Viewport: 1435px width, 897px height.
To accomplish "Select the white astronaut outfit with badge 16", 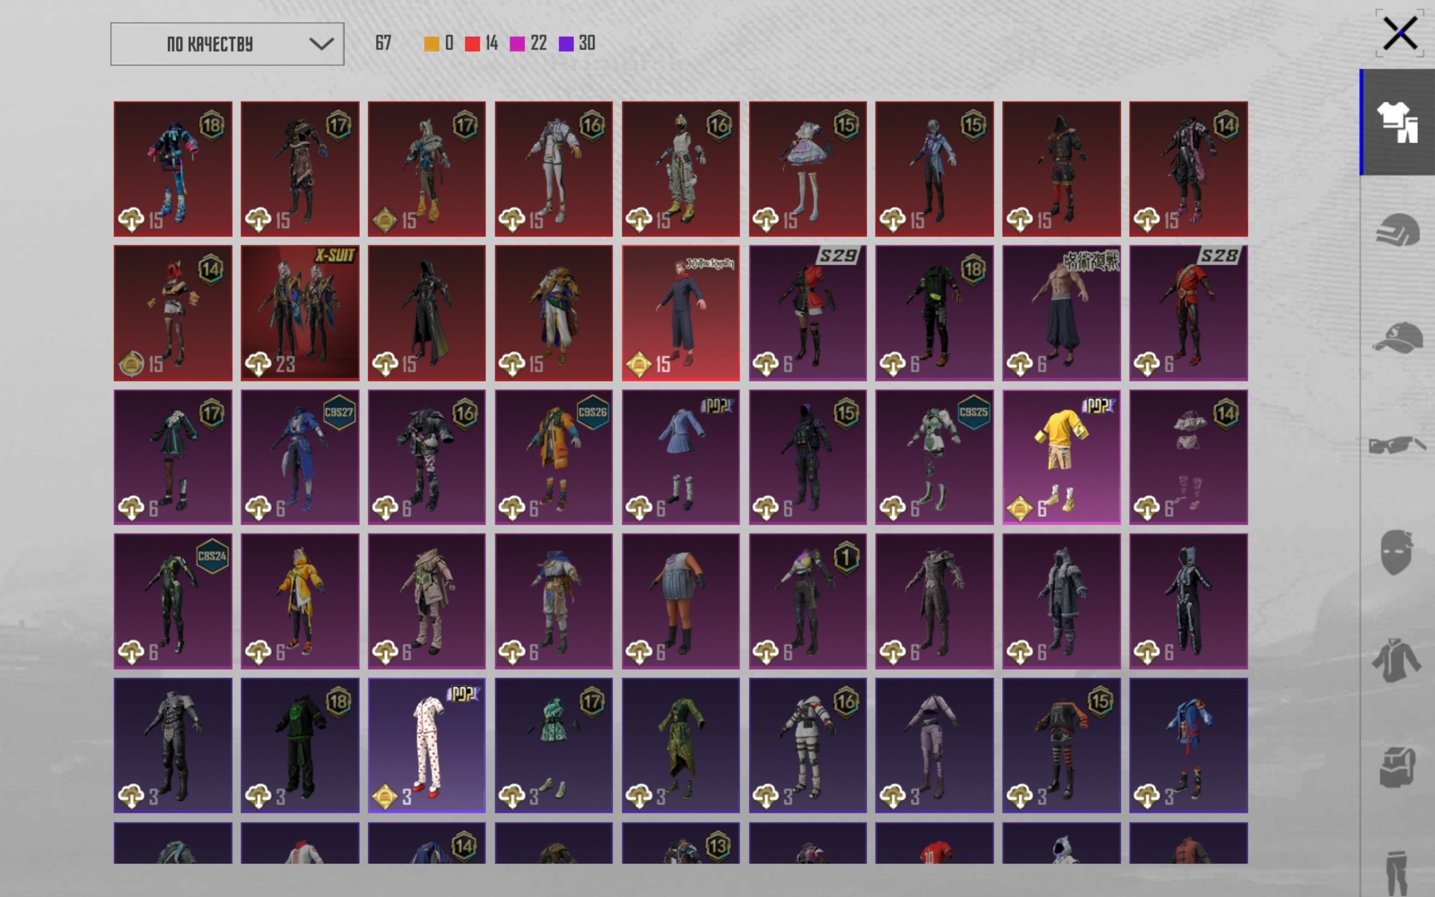I will pos(808,745).
